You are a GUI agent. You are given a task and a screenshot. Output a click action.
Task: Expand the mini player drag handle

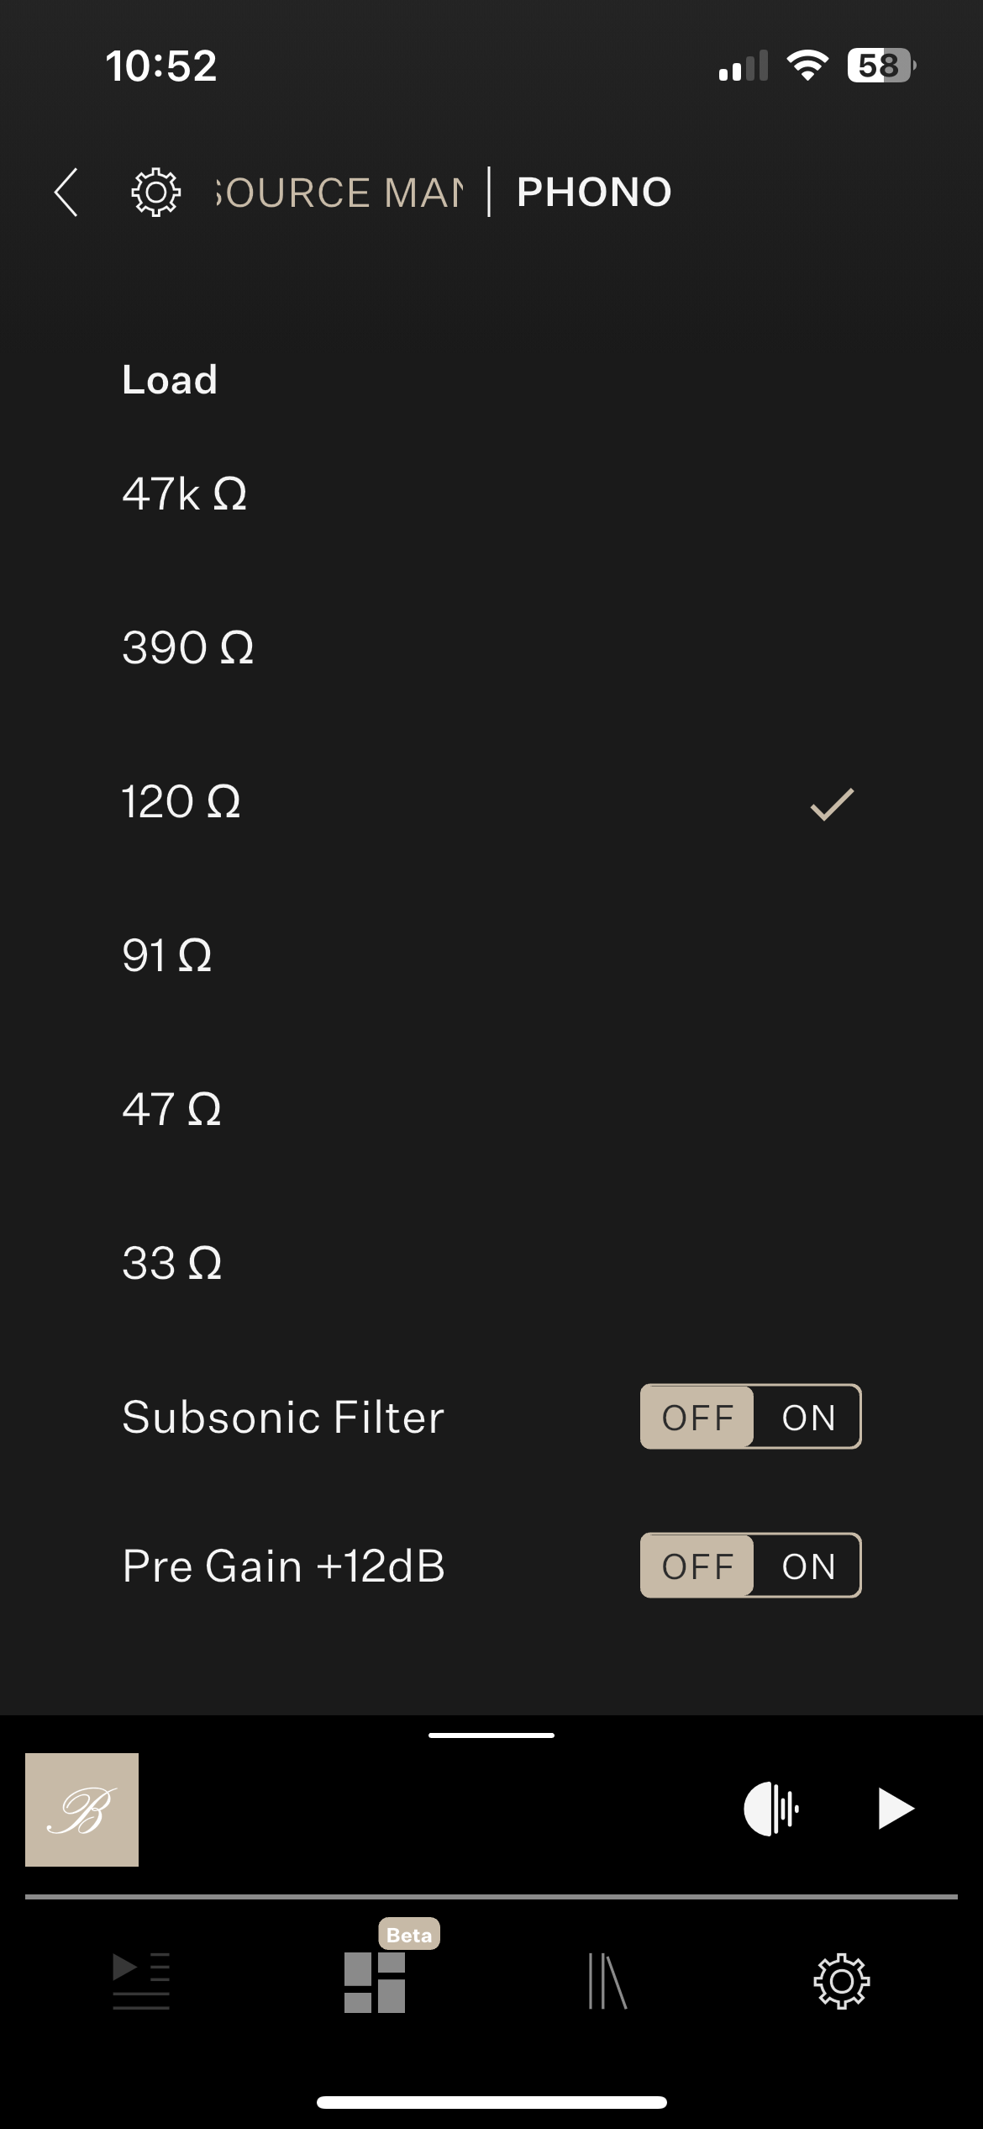[491, 1735]
